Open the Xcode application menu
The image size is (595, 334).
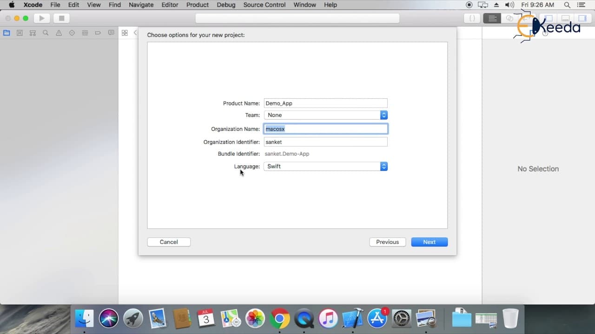coord(33,5)
